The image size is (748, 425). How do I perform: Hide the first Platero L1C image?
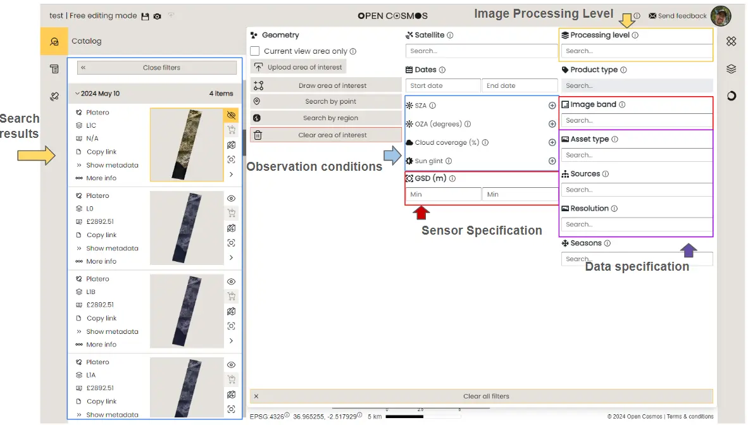pyautogui.click(x=231, y=115)
